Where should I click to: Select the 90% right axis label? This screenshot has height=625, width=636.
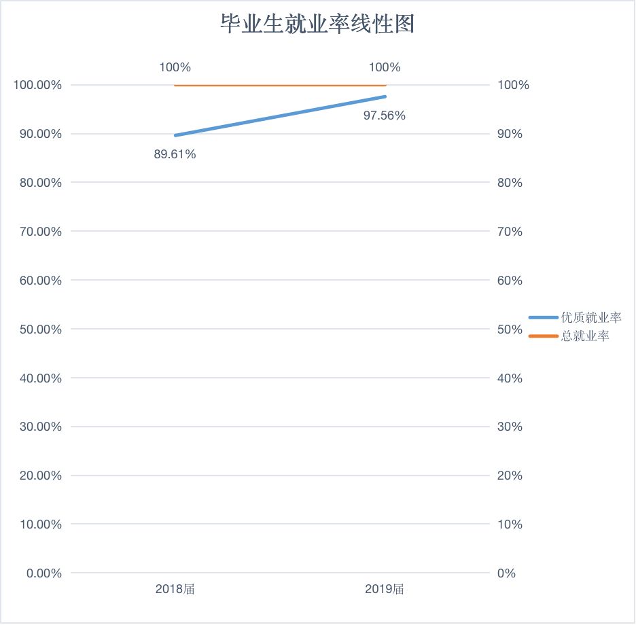[x=510, y=134]
